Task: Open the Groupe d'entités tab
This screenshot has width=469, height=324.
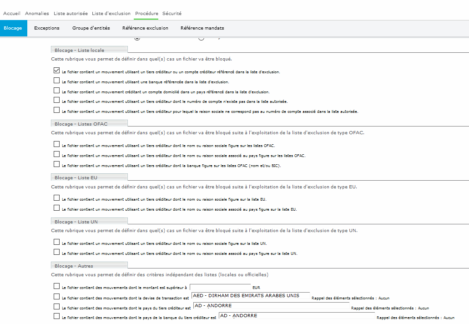Action: (x=91, y=28)
